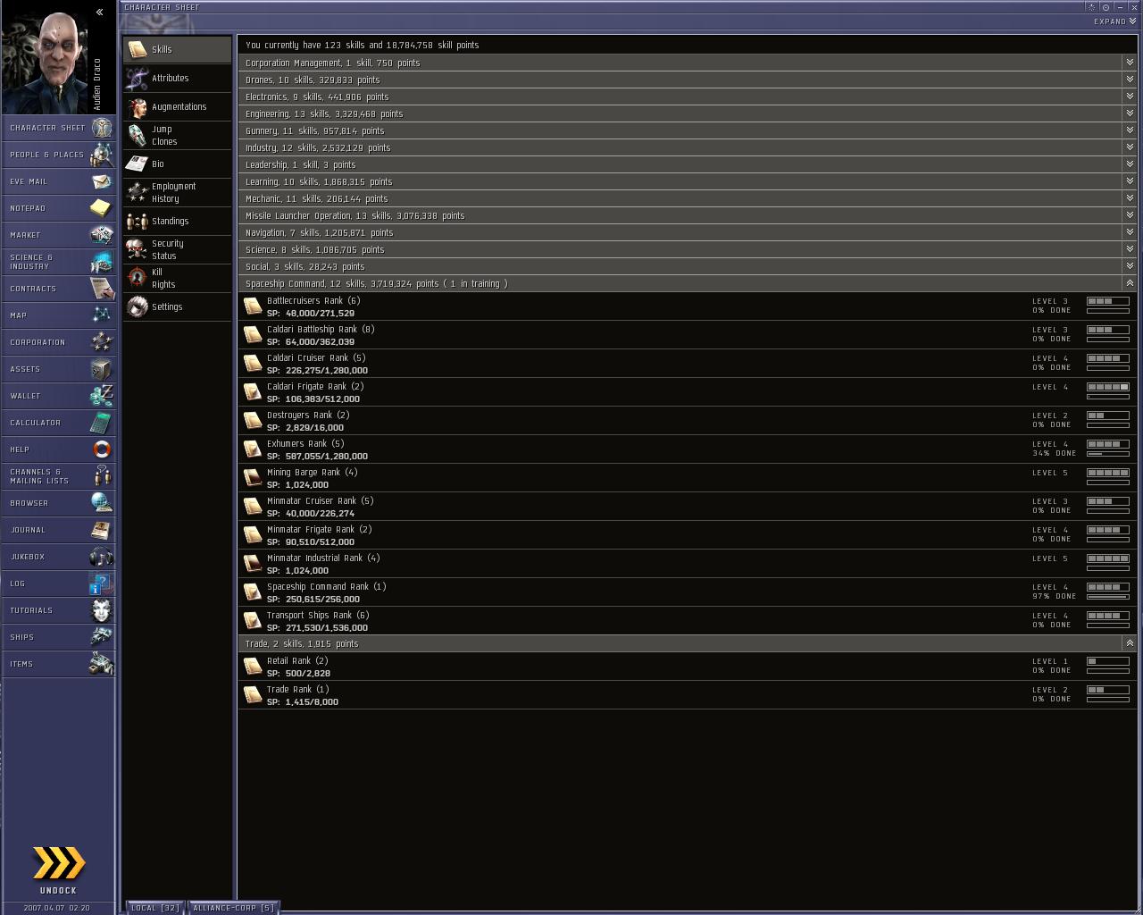The image size is (1143, 915).
Task: Open the Jukebox headphones icon
Action: [x=102, y=557]
